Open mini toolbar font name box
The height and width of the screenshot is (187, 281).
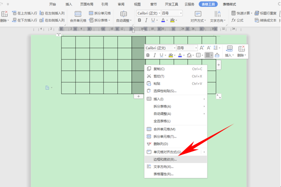(x=160, y=48)
